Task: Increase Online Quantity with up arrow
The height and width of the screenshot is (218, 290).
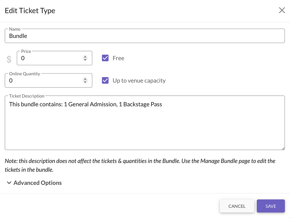Action: [85, 79]
